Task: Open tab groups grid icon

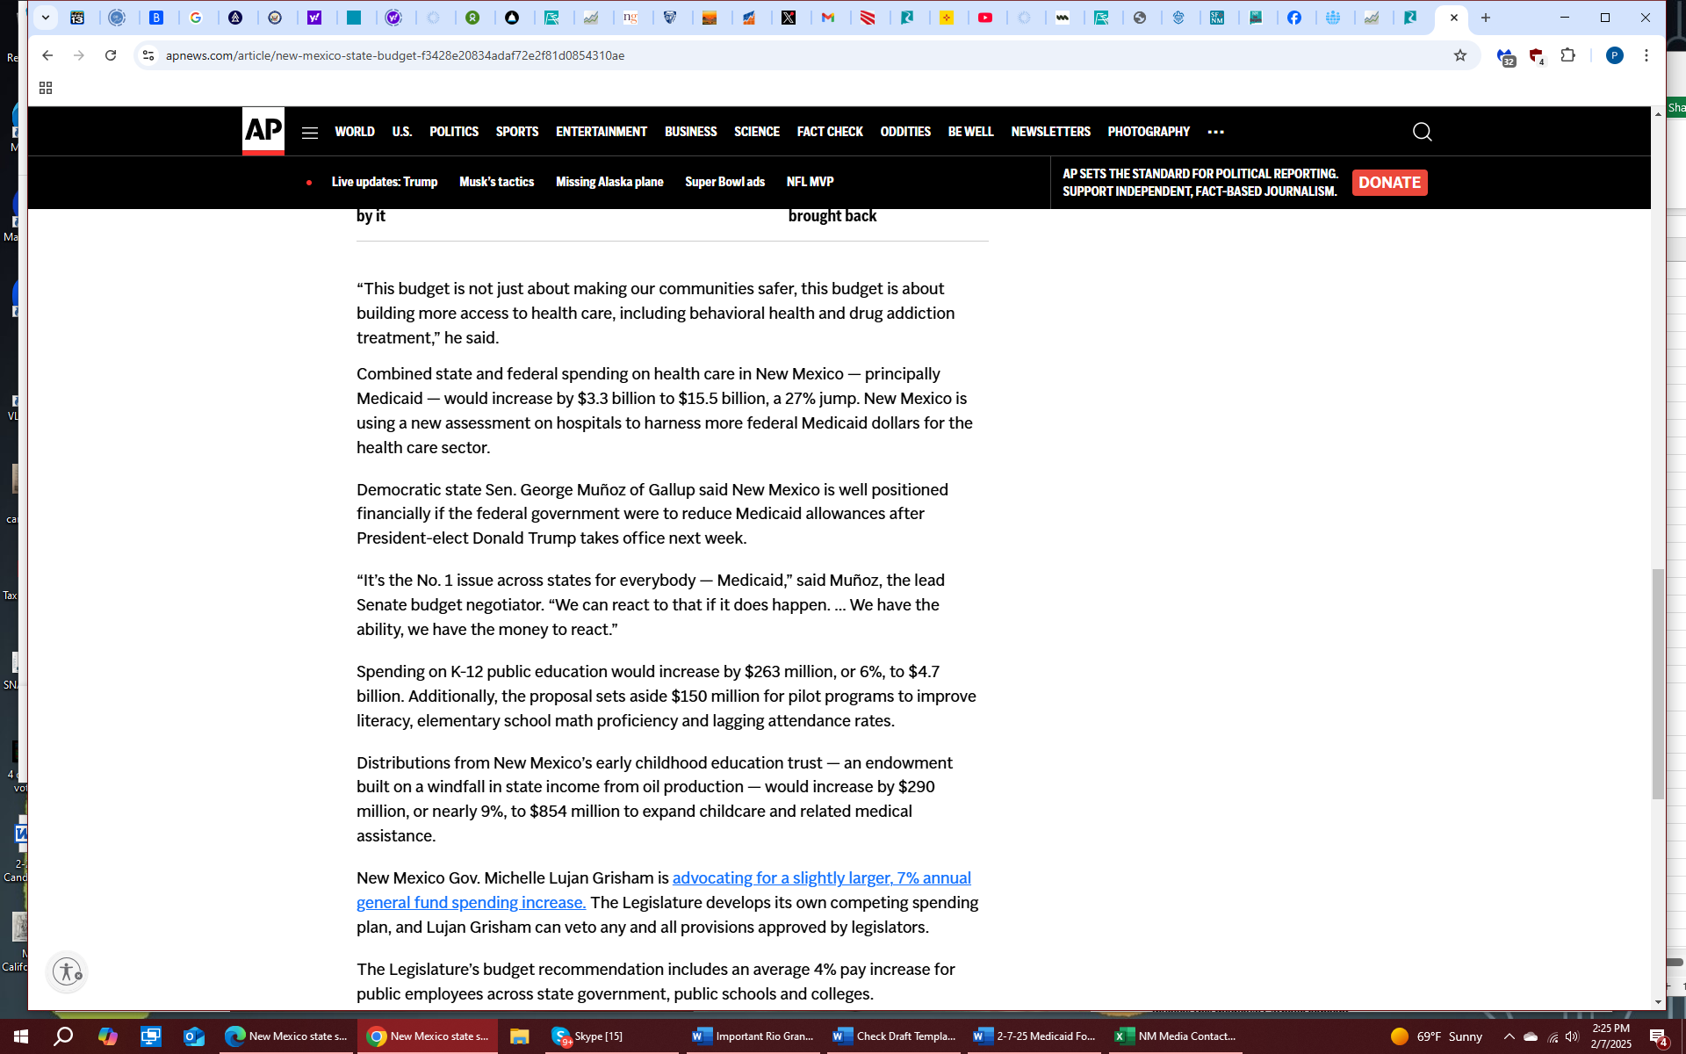Action: tap(46, 88)
